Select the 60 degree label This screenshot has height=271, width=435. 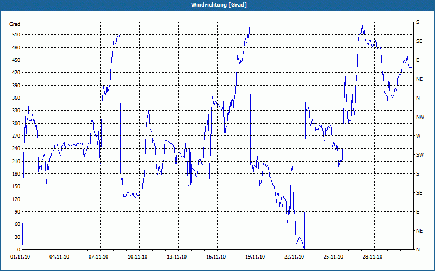(18, 224)
